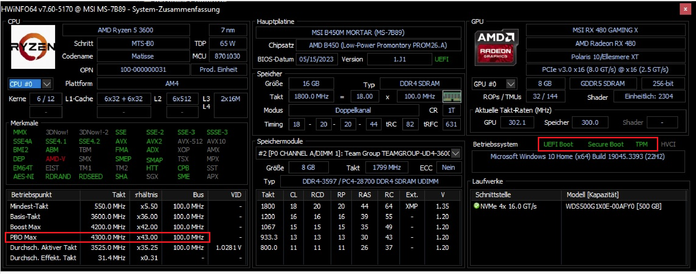Click the GPU clock value 302.1
Screen dimensions: 696x274
tap(517, 122)
